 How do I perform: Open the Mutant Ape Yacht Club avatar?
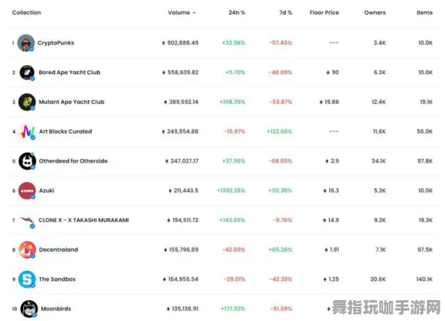click(27, 102)
